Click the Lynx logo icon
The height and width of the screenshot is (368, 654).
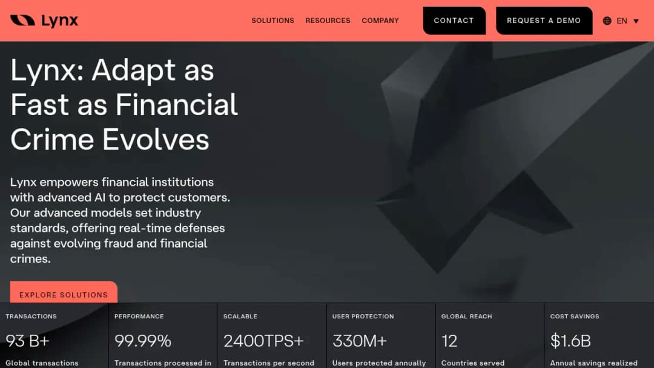click(x=22, y=20)
